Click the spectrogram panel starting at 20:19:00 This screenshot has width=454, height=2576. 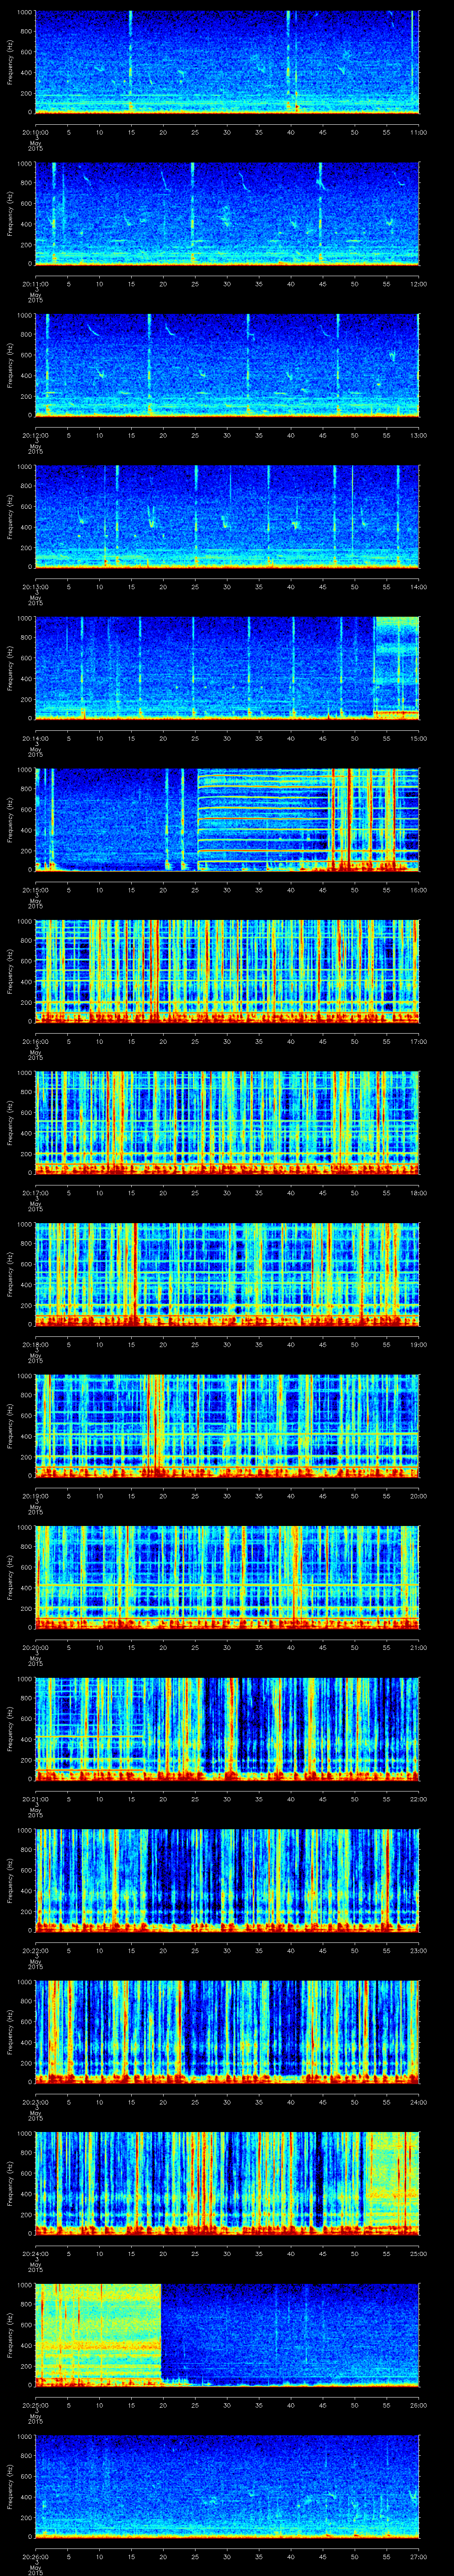coord(227,1425)
